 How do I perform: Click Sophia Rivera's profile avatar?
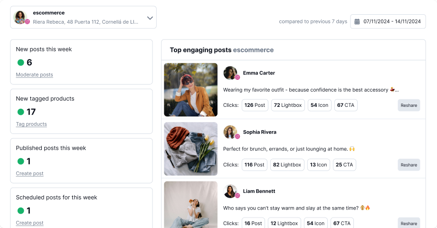click(x=230, y=132)
